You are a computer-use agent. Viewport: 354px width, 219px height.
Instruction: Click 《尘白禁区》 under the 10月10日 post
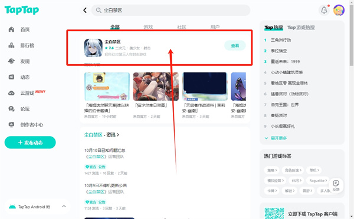[x=96, y=157]
